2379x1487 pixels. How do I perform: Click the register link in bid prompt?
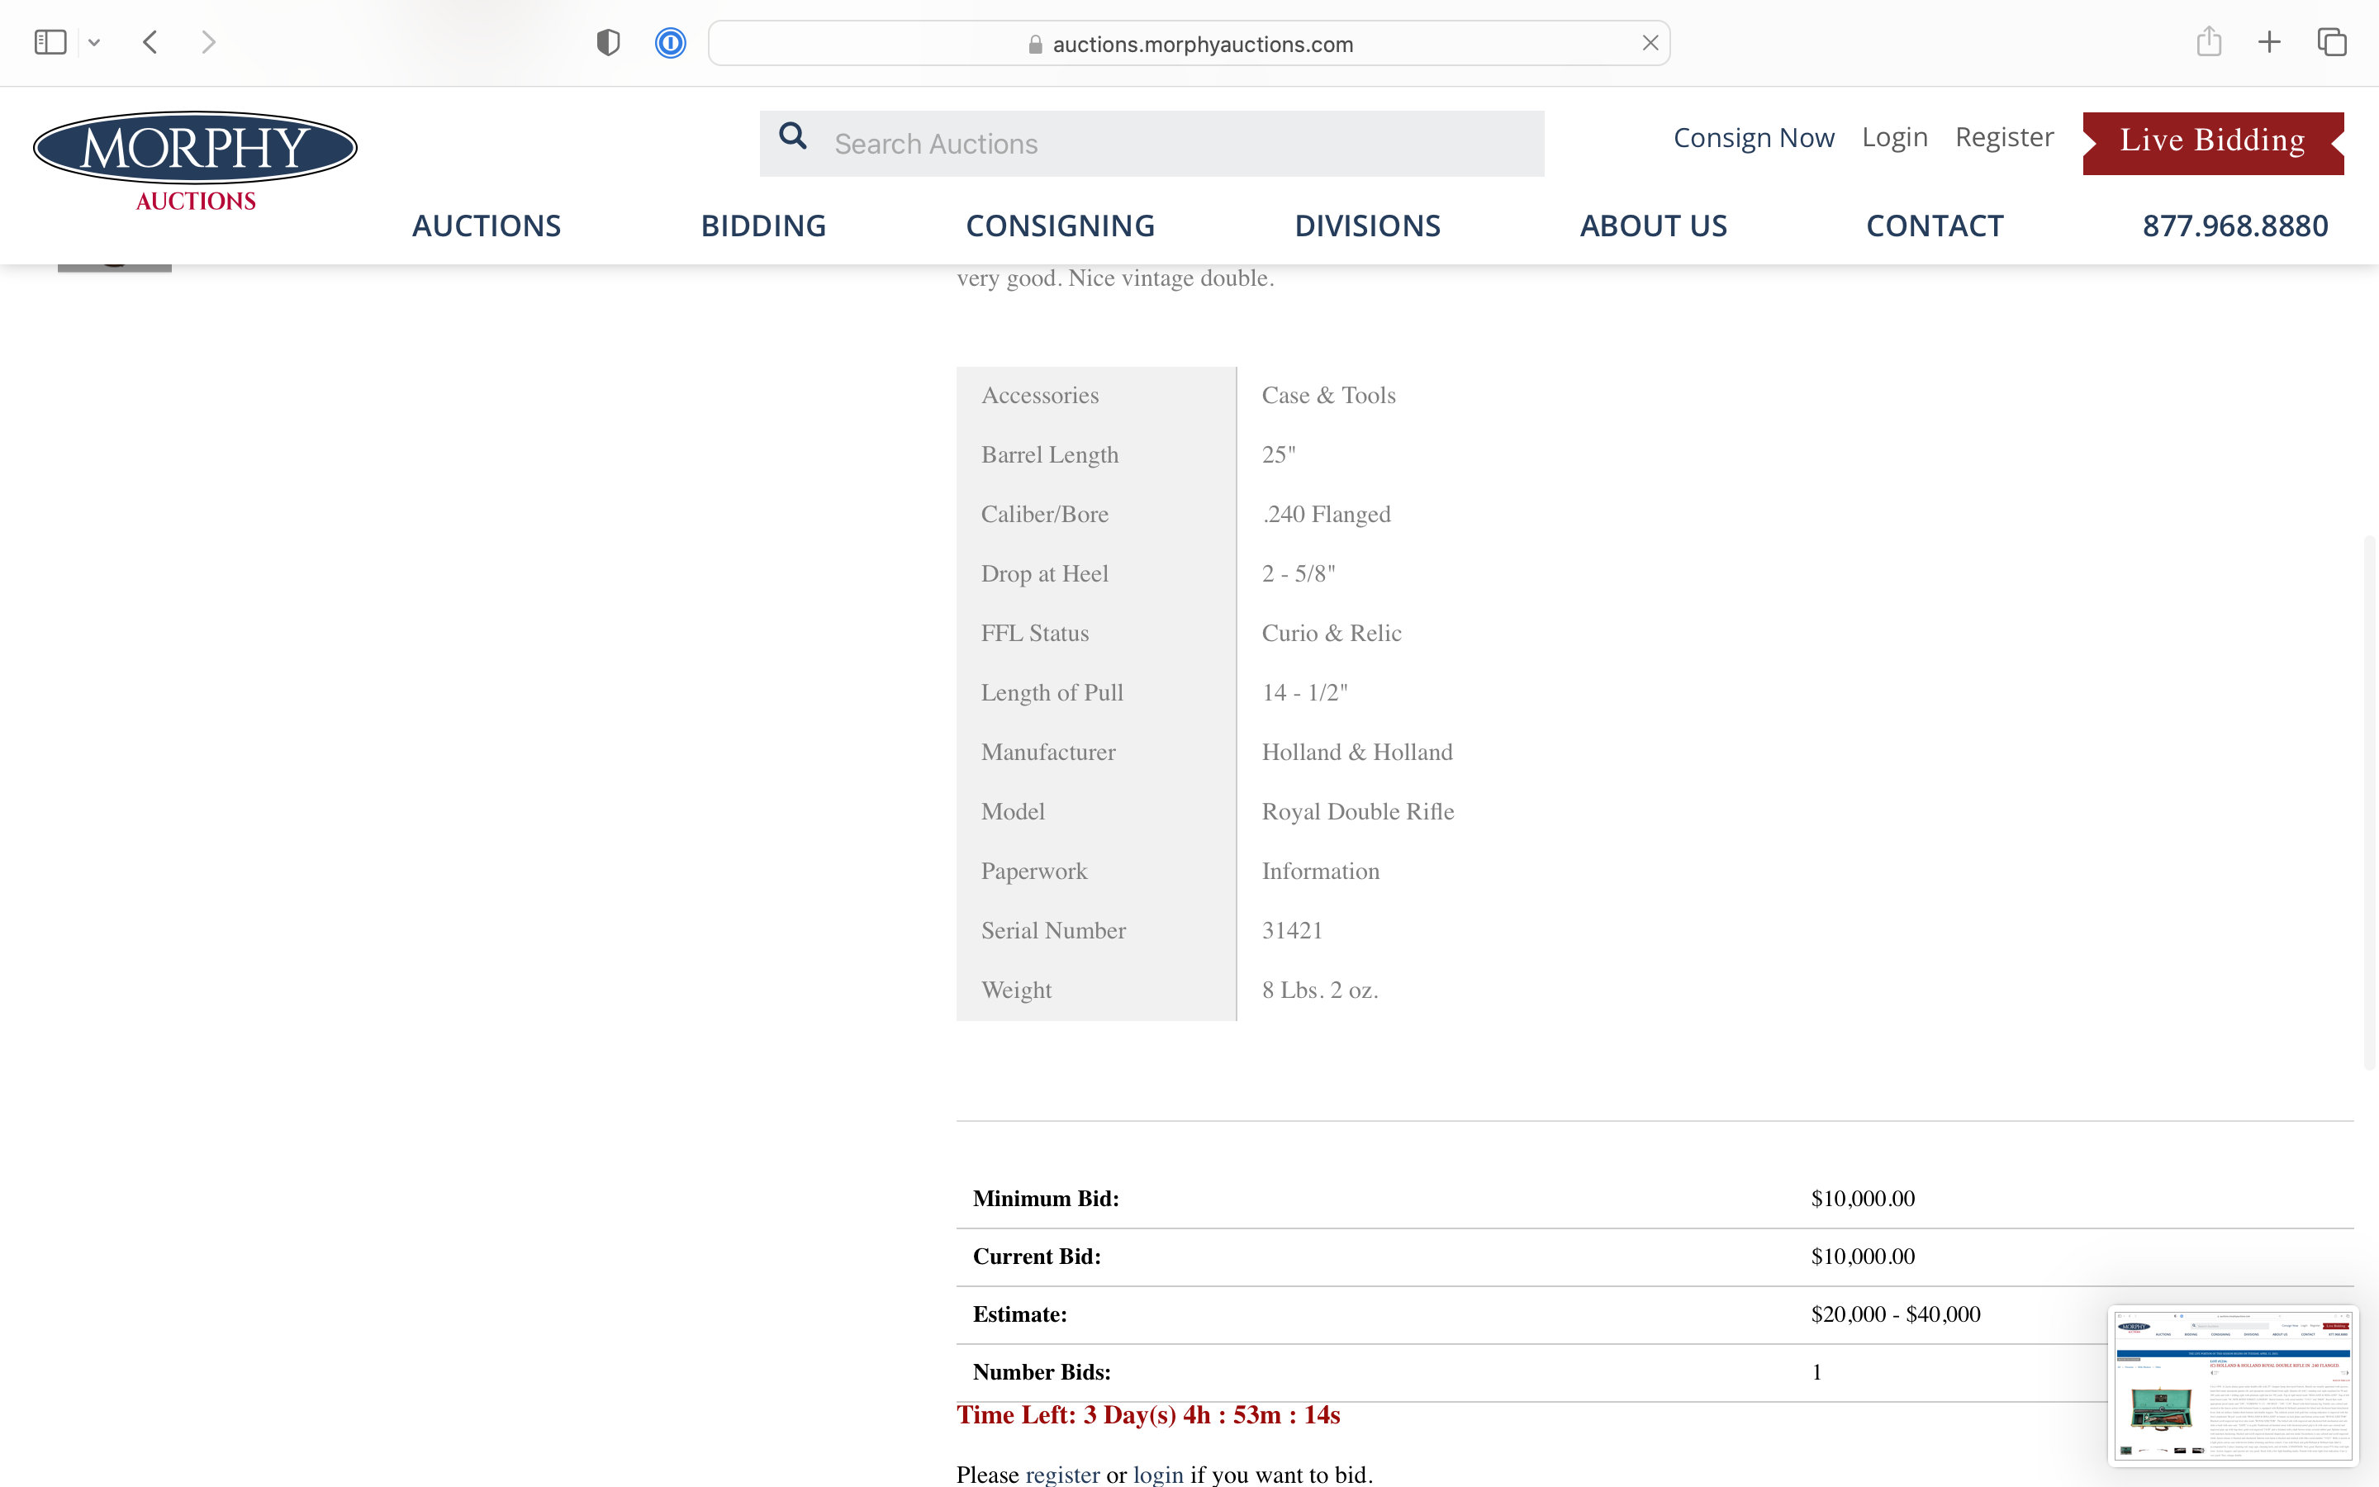(1061, 1475)
